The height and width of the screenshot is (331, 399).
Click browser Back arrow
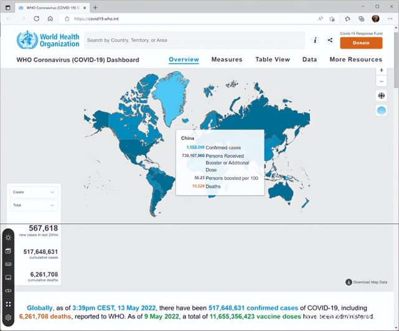(x=9, y=19)
